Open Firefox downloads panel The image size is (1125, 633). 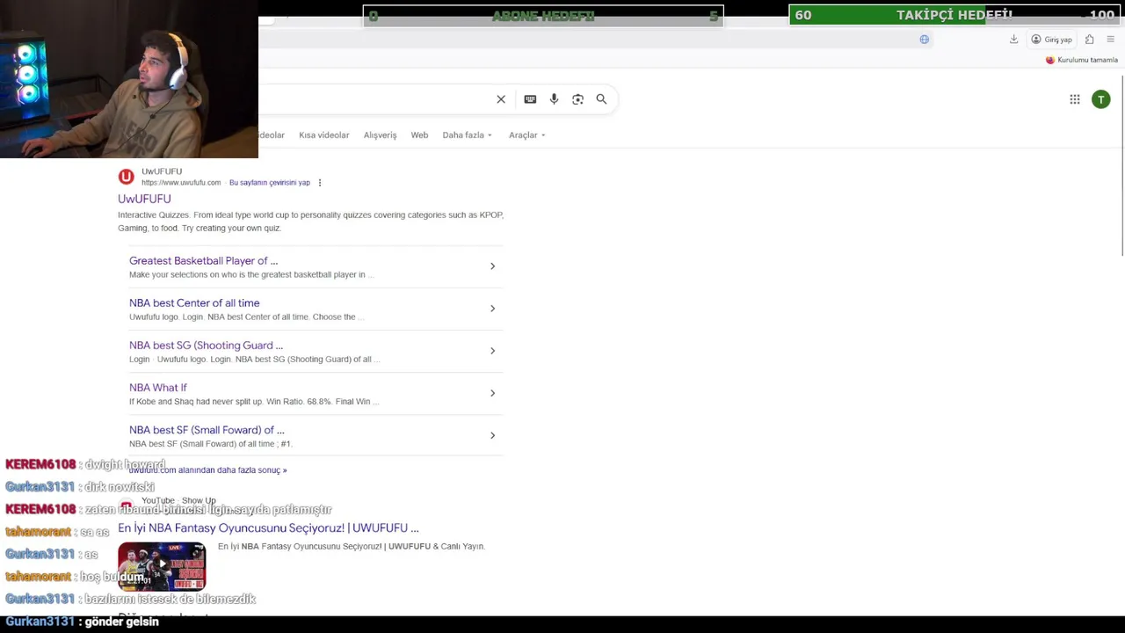coord(1013,40)
